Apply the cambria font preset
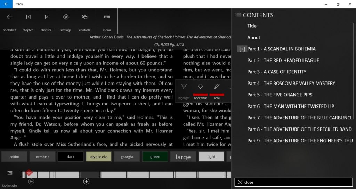 42,157
